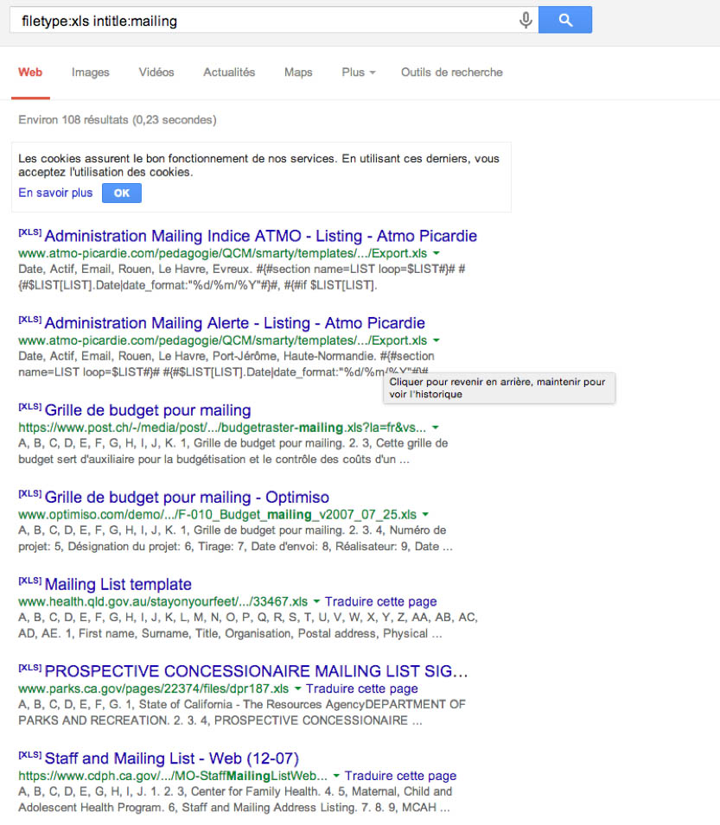This screenshot has width=720, height=825.
Task: Open the post.ch Grille de budget pour mailing result
Action: (148, 409)
